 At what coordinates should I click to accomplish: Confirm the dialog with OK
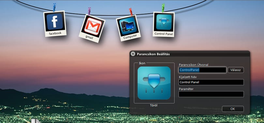coord(233,109)
